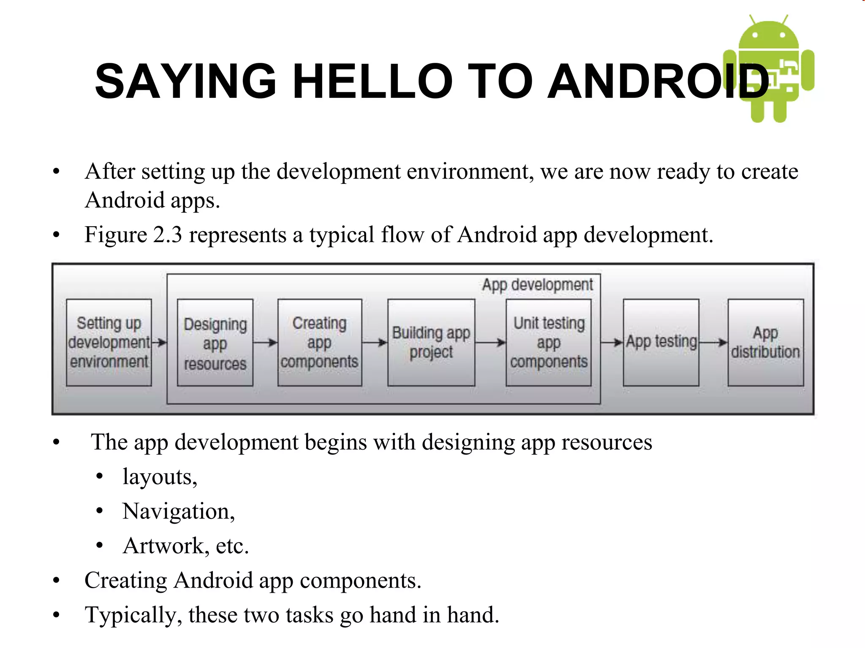Click the green Android robot logo
This screenshot has height=648, width=865.
coord(769,69)
